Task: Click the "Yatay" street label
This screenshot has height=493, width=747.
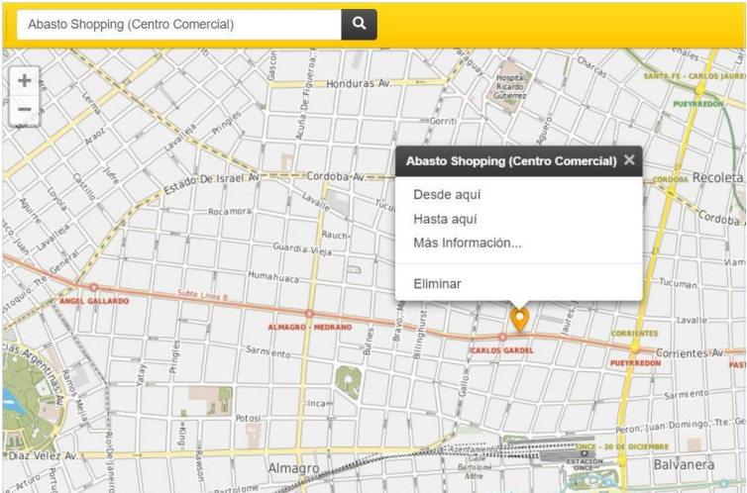Action: click(140, 375)
